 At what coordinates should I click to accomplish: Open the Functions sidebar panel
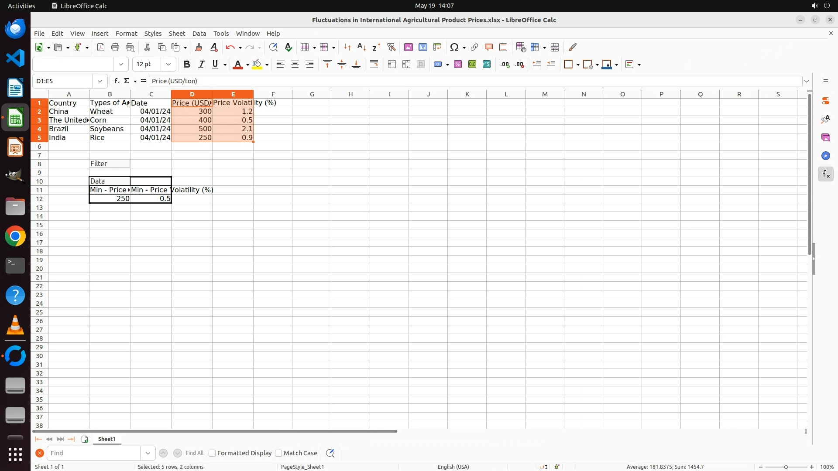[825, 174]
